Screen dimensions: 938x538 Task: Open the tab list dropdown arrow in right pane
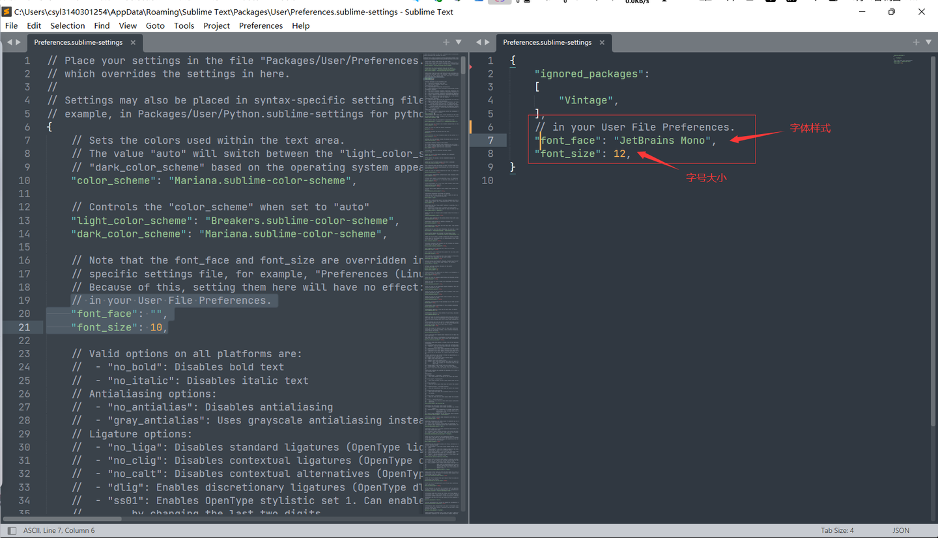click(928, 42)
